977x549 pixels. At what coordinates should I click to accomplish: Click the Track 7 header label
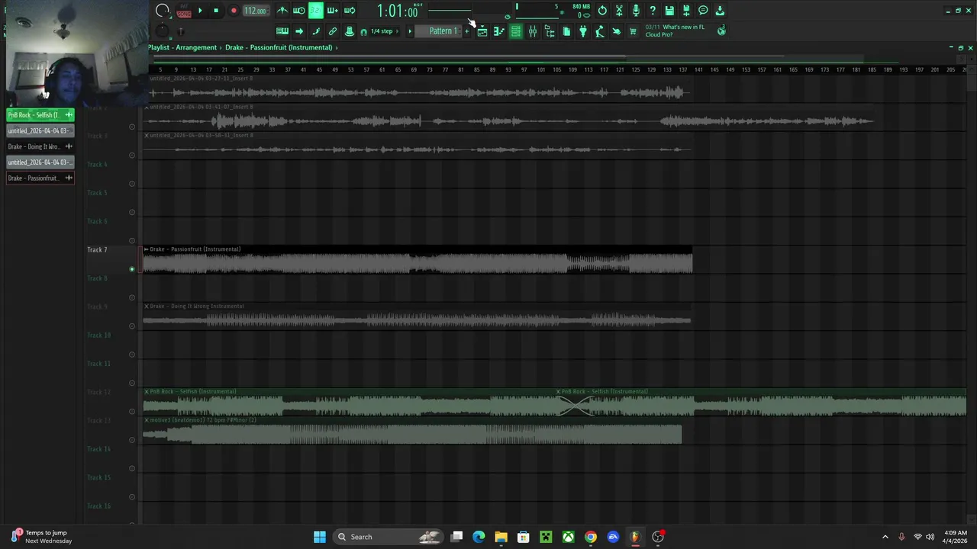(x=97, y=249)
